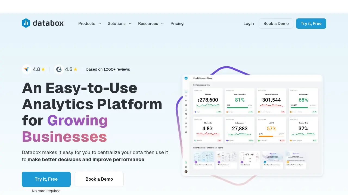Click the "Good Afternoon, Steve!" greeting
The width and height of the screenshot is (348, 195).
[203, 78]
